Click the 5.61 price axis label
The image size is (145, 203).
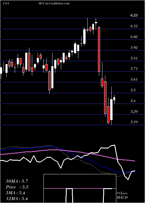tap(134, 79)
